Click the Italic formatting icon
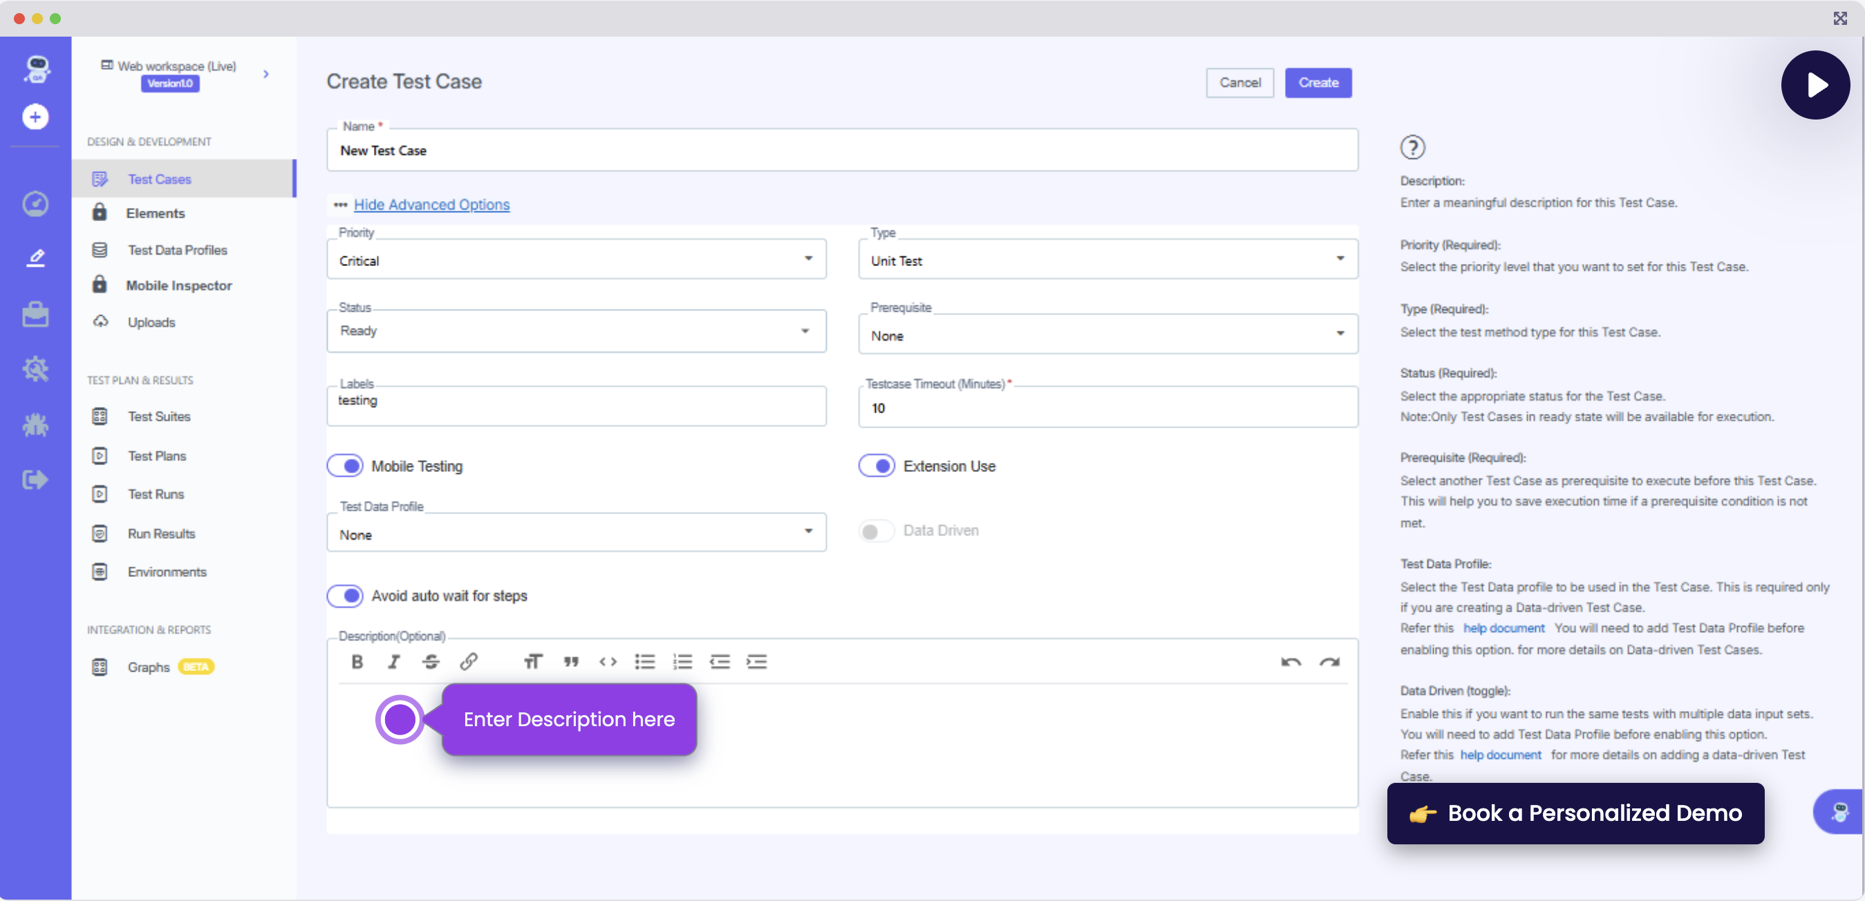The height and width of the screenshot is (901, 1865). 394,661
